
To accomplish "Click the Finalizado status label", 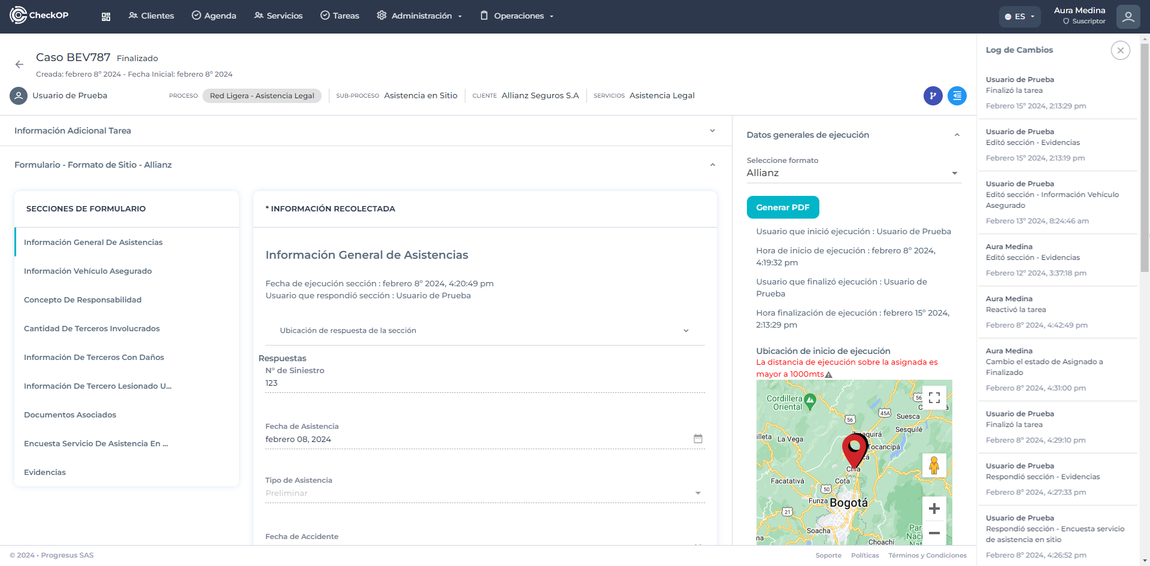I will pyautogui.click(x=137, y=58).
